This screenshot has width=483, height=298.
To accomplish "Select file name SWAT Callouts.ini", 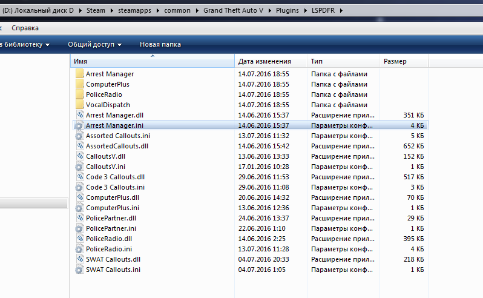I will pos(113,270).
